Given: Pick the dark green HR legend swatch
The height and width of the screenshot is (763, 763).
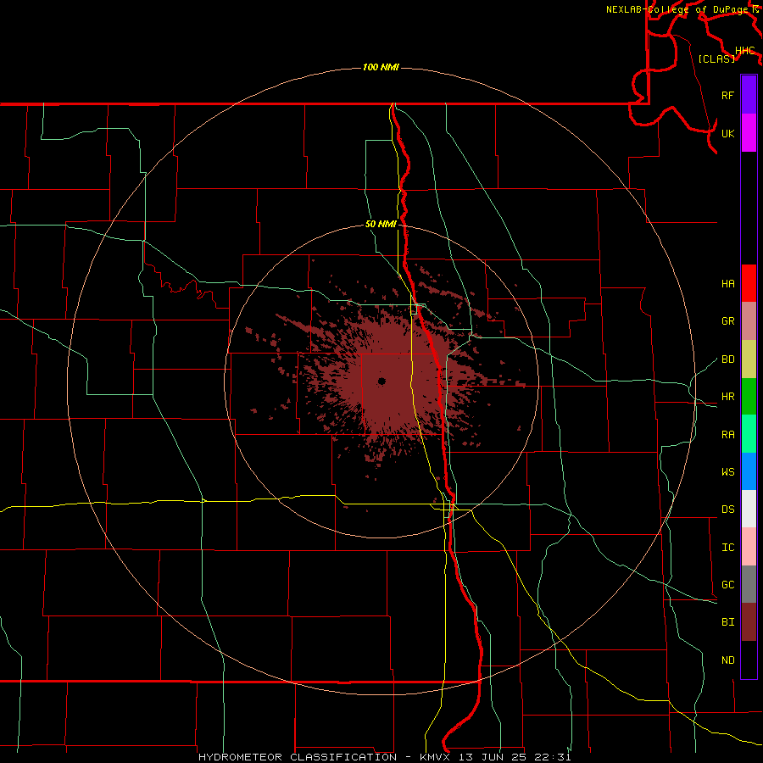Looking at the screenshot, I should 749,397.
